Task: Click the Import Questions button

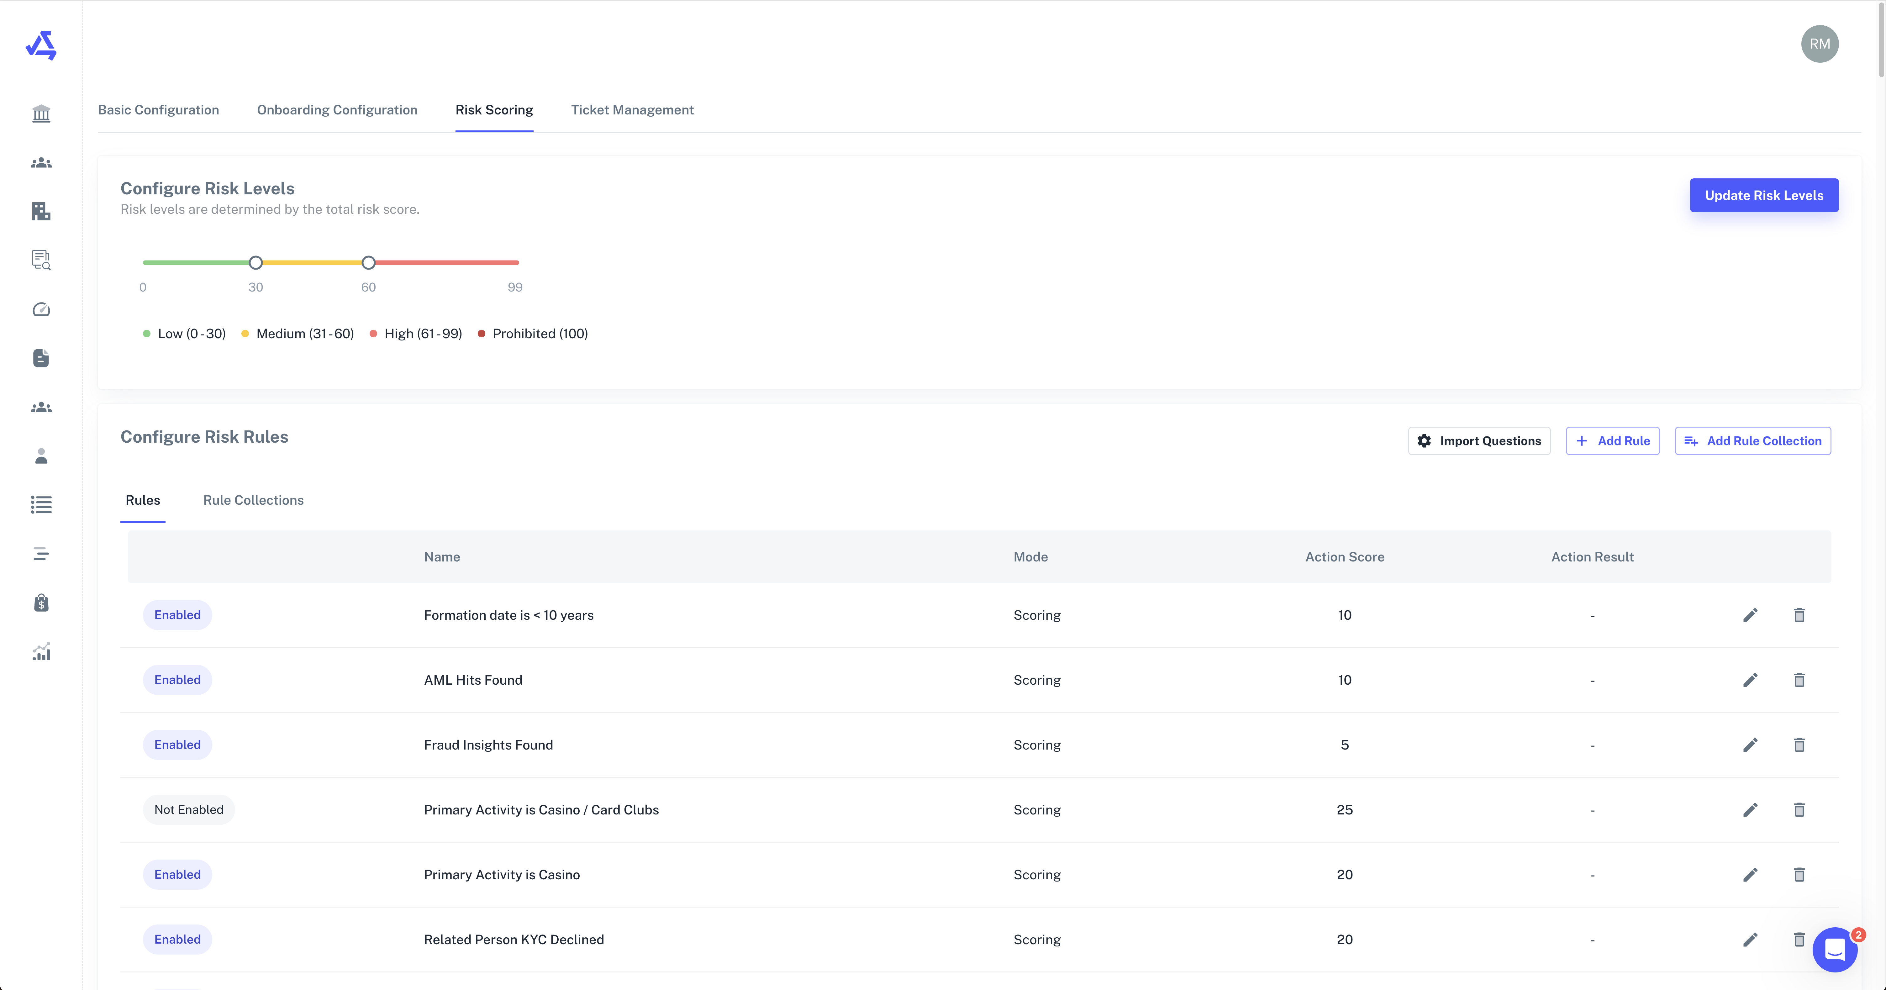Action: coord(1479,441)
